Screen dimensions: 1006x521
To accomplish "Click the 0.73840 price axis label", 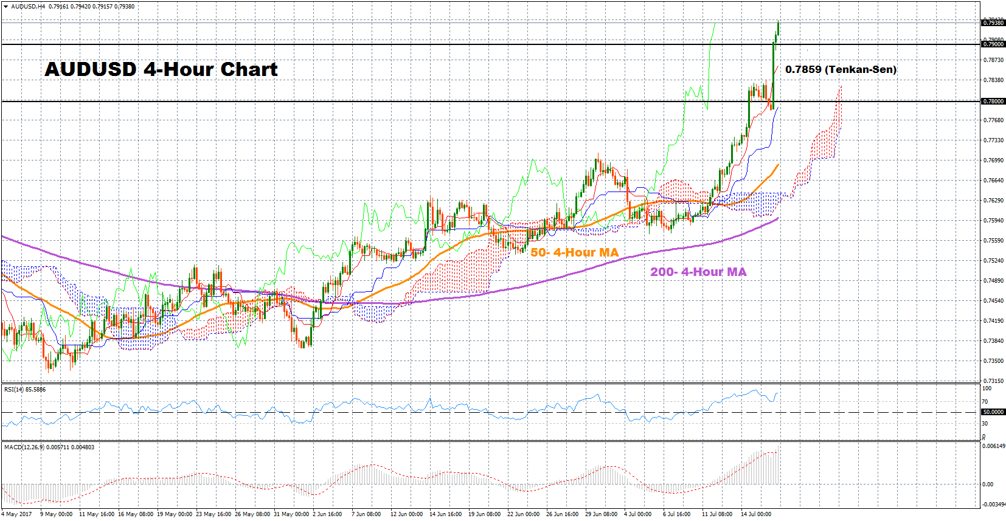I will [x=993, y=341].
